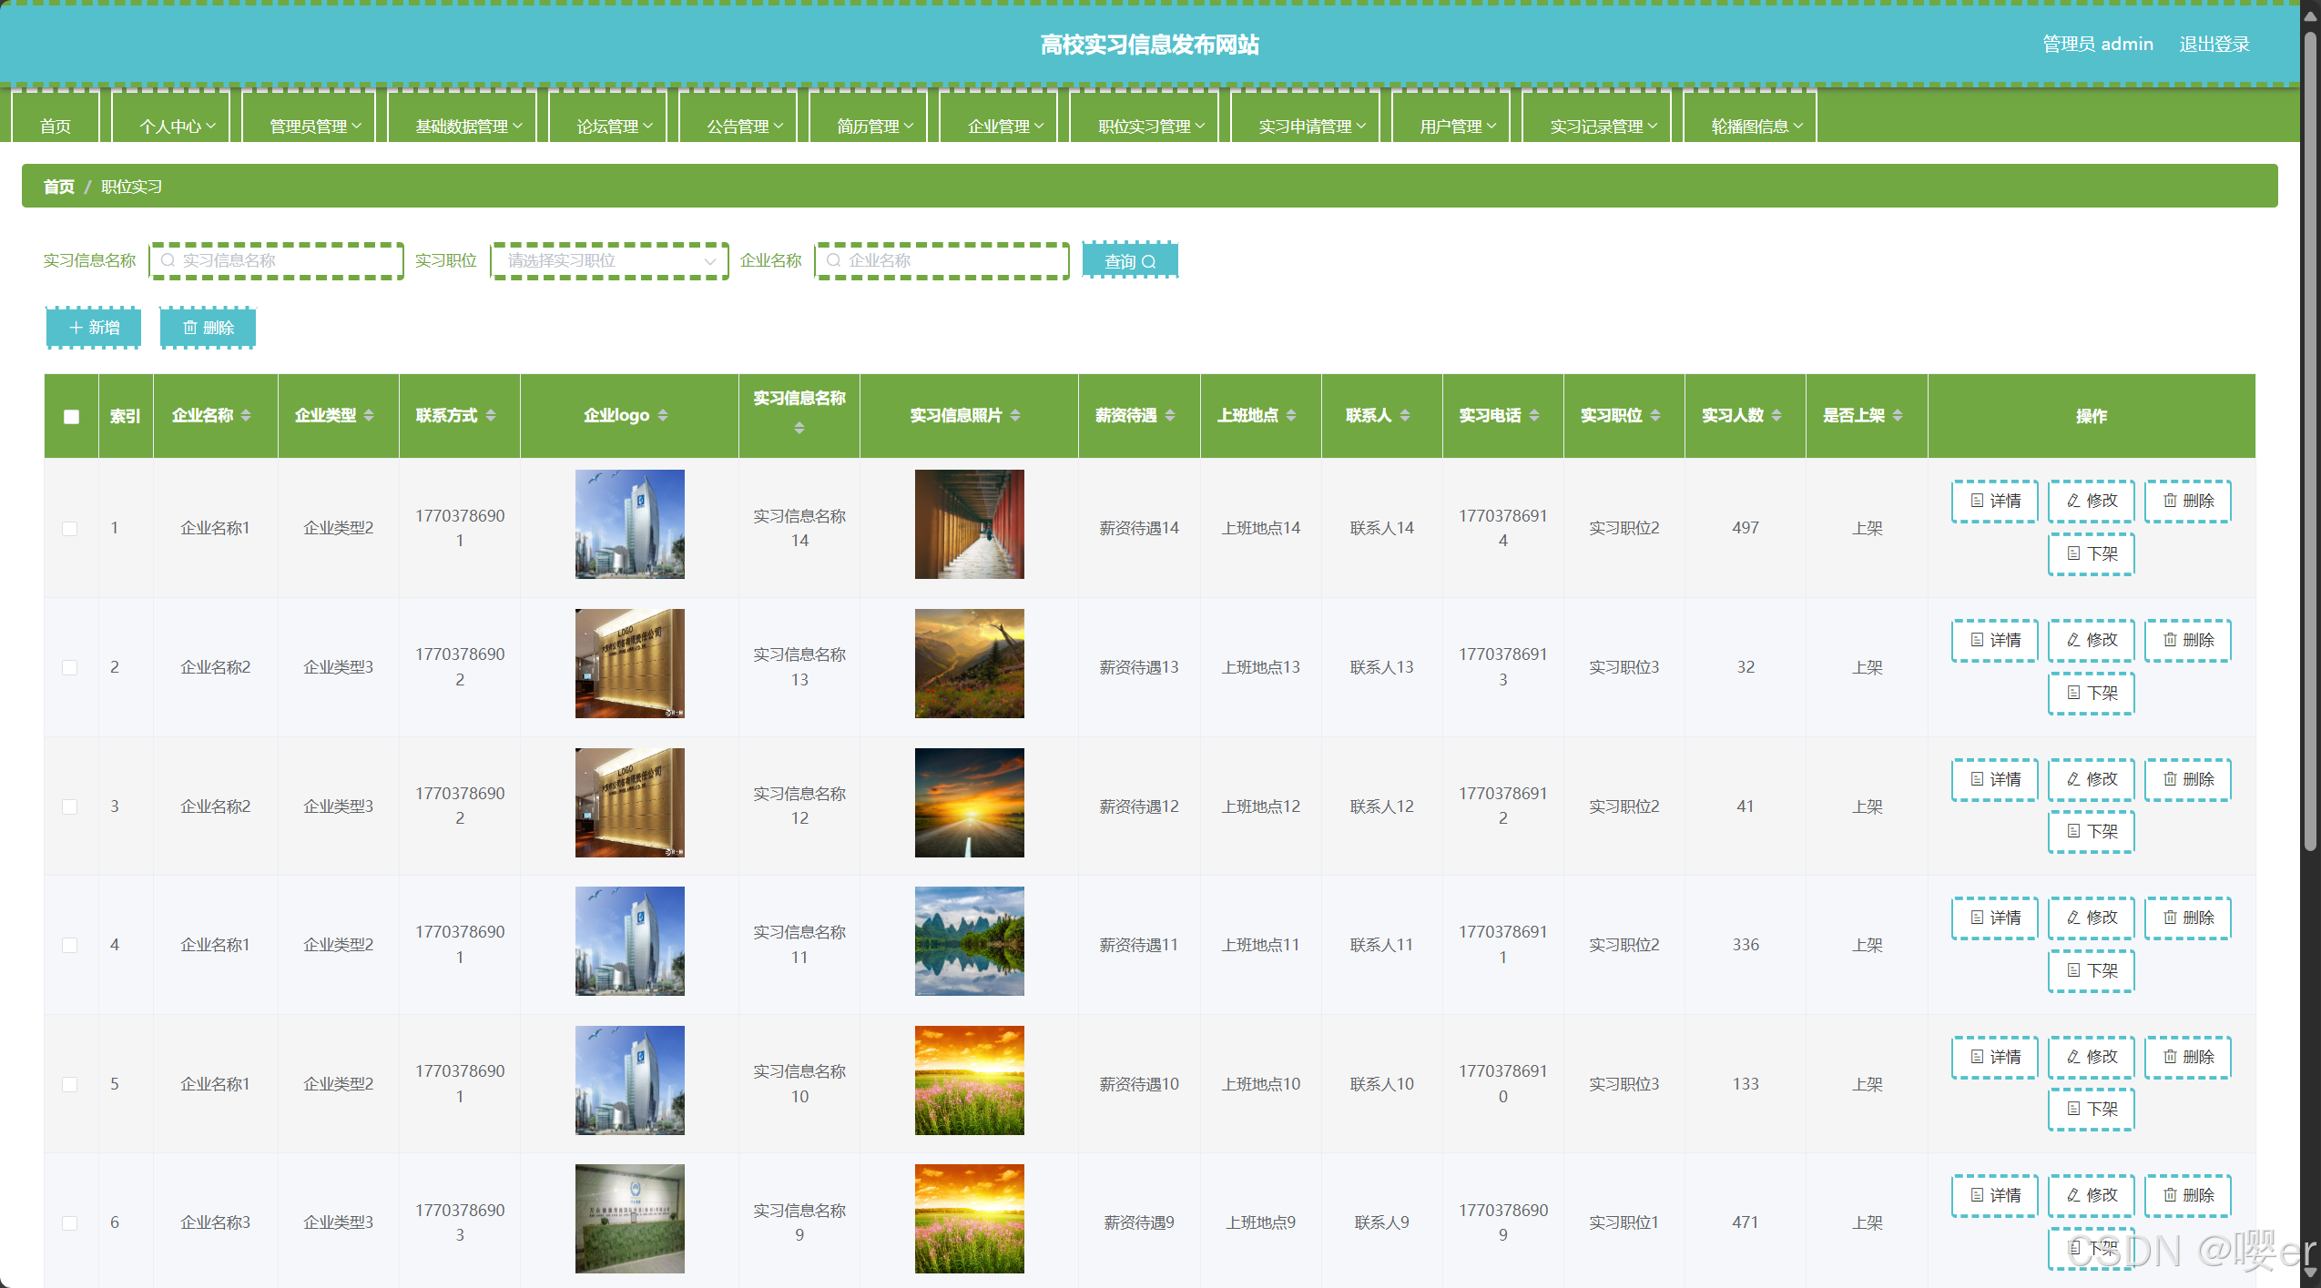The height and width of the screenshot is (1288, 2321).
Task: Click the 新增 add button
Action: (94, 328)
